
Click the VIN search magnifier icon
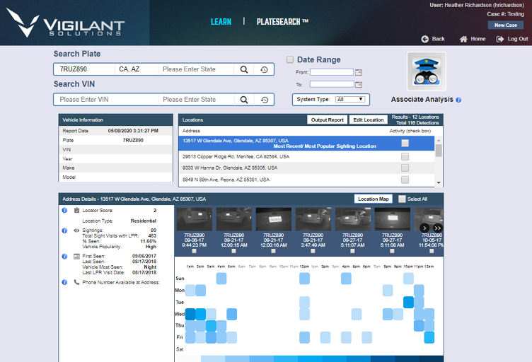coord(243,100)
